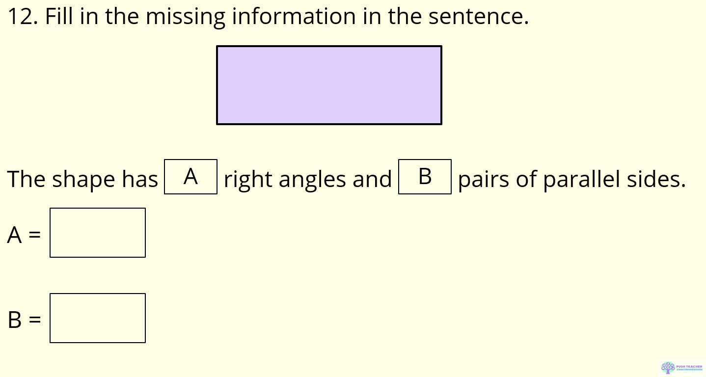Click the "The shape has" text

pyautogui.click(x=82, y=179)
